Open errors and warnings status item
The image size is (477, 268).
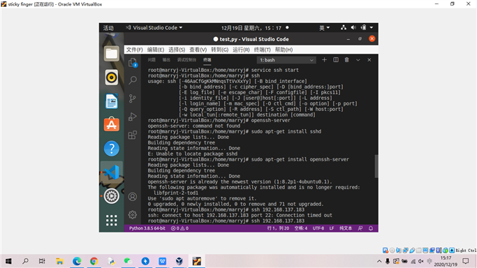179,228
